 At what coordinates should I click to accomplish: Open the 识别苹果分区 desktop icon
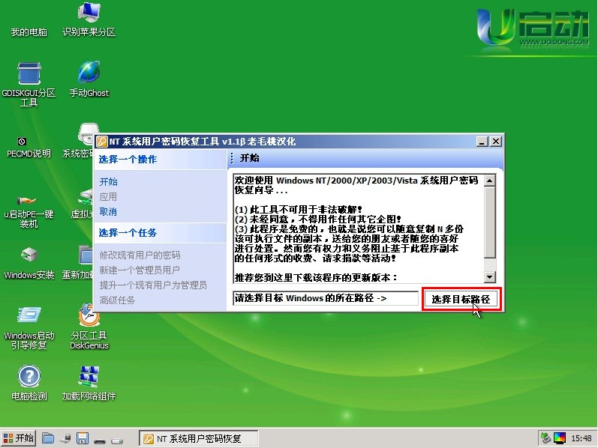[89, 19]
